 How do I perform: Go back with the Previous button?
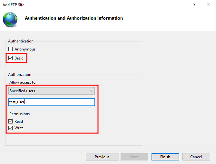click(x=102, y=157)
